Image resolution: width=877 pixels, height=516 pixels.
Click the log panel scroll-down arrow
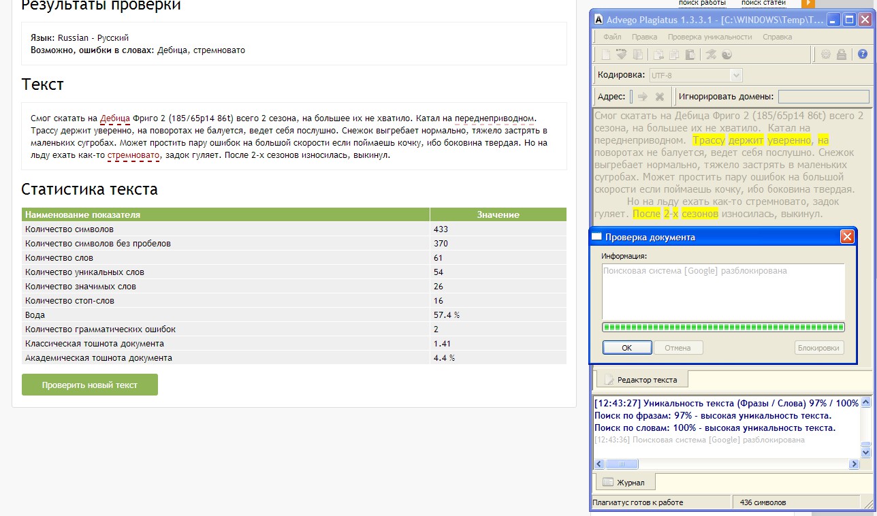[866, 452]
